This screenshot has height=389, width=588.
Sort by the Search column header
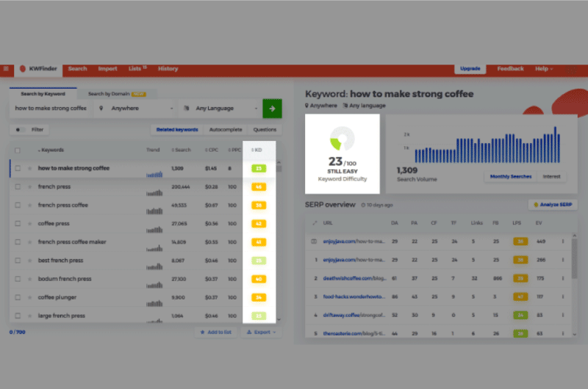pos(181,150)
